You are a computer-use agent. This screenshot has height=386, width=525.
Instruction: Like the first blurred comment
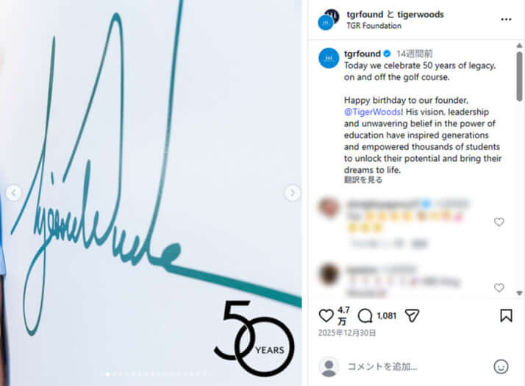point(499,221)
